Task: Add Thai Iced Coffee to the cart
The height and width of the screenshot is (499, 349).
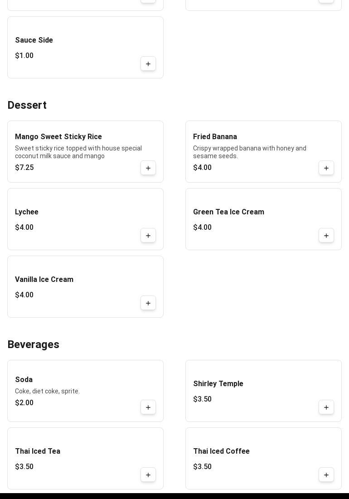Action: 326,475
